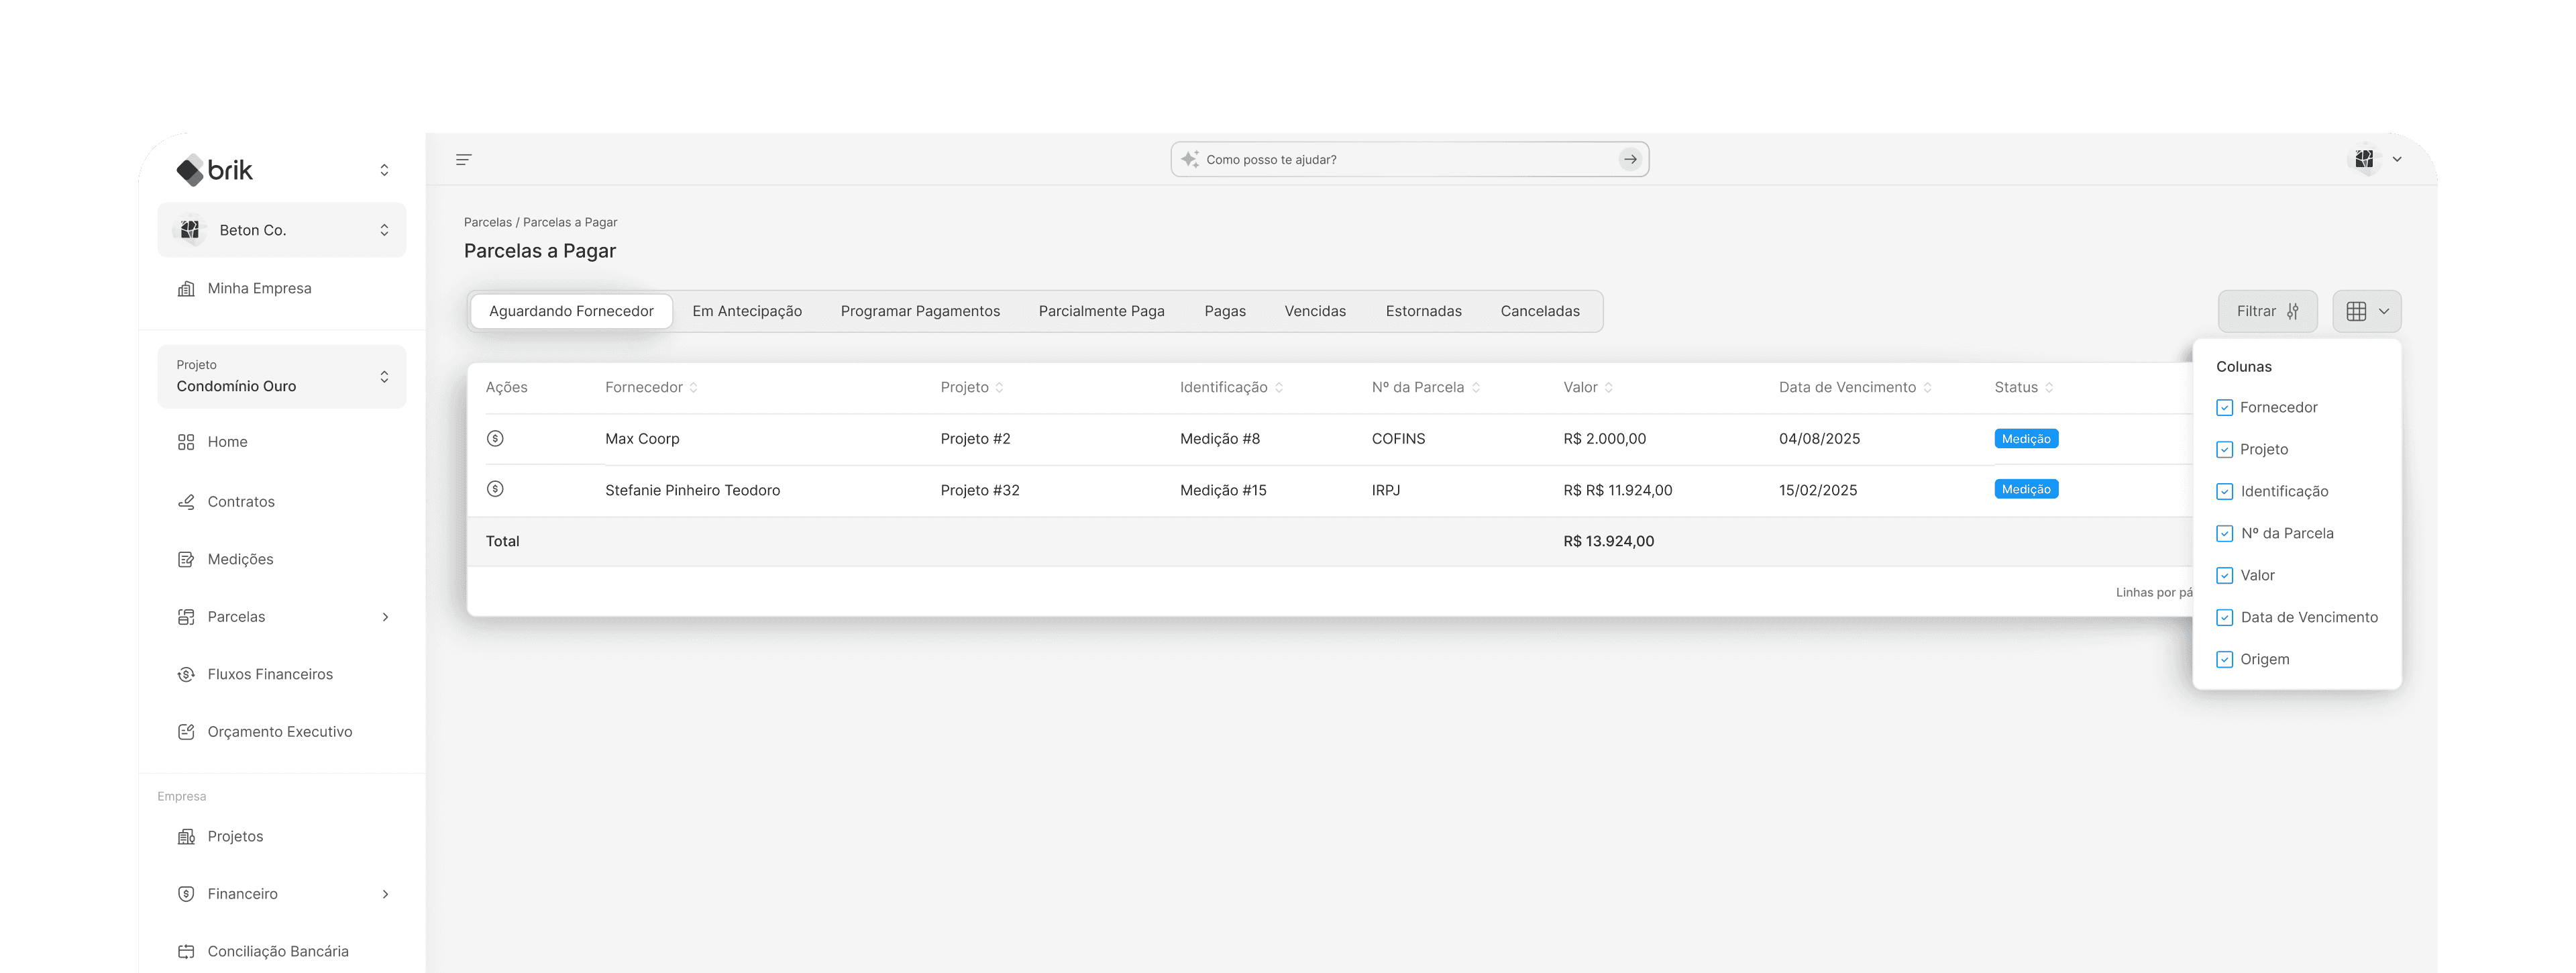This screenshot has width=2576, height=973.
Task: Open Contratos from the sidebar
Action: pos(240,502)
